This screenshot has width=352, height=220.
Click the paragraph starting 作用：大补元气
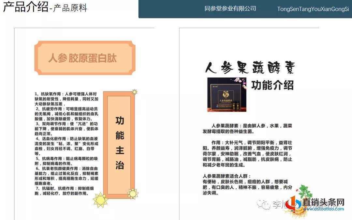pyautogui.click(x=247, y=154)
